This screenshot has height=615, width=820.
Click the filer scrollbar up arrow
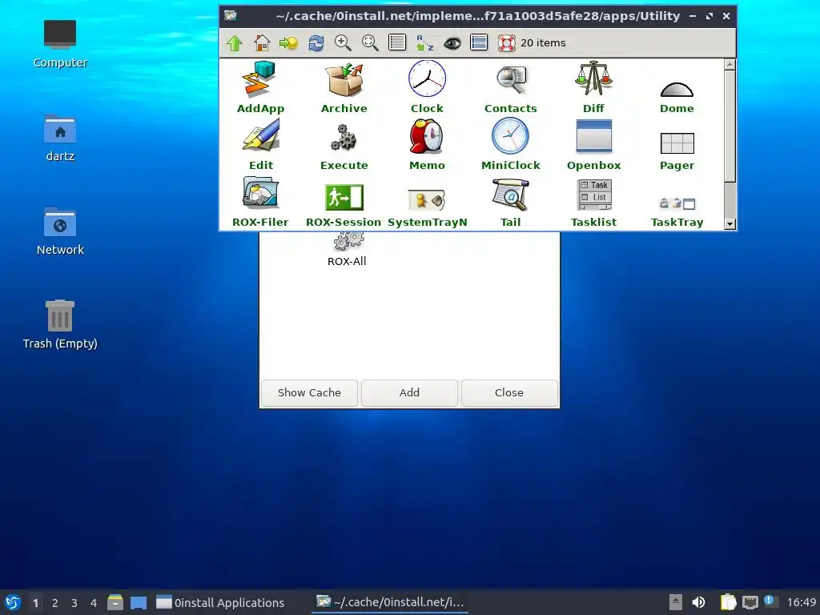pyautogui.click(x=730, y=64)
